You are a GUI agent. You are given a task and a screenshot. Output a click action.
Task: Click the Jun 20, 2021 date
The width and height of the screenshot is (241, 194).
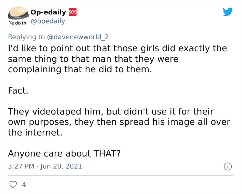(62, 166)
